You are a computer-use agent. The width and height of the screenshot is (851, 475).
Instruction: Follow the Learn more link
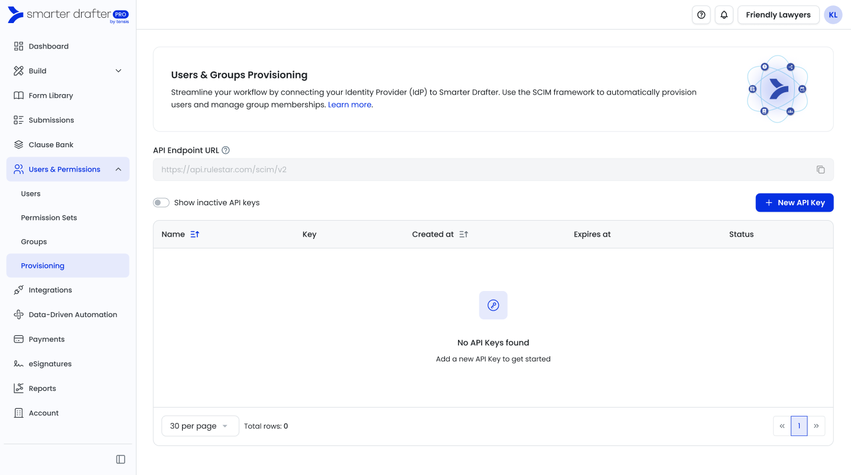[349, 105]
